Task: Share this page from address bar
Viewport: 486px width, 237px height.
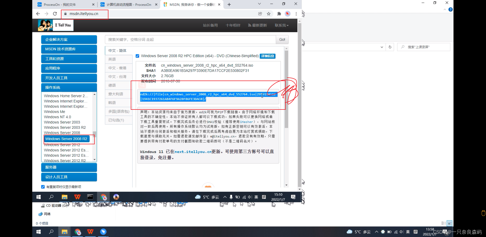Action: coord(260,14)
